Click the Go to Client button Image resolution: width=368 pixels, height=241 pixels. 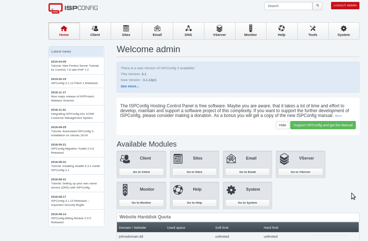pyautogui.click(x=141, y=172)
